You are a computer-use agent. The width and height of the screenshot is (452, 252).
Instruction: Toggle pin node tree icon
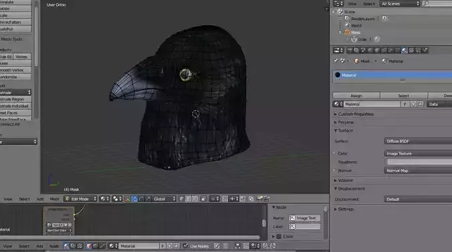click(217, 246)
